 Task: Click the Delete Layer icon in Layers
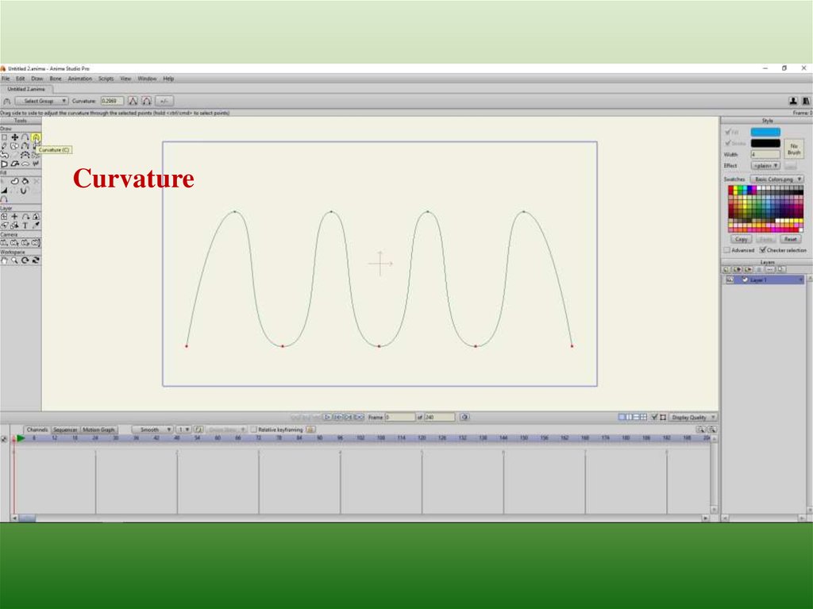tap(760, 269)
